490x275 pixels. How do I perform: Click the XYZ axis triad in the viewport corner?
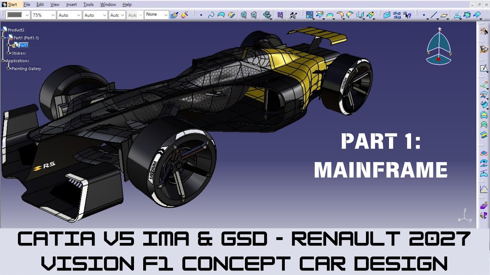click(x=465, y=216)
